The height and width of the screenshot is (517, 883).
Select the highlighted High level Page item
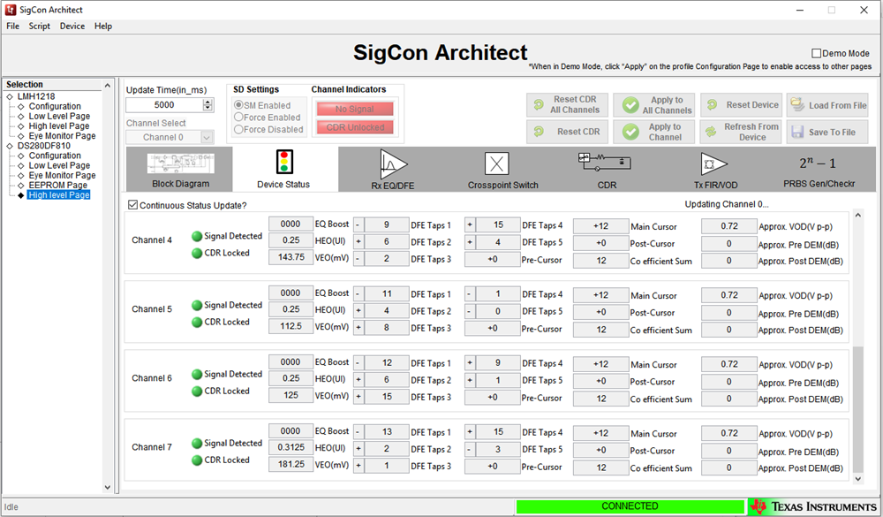(59, 195)
